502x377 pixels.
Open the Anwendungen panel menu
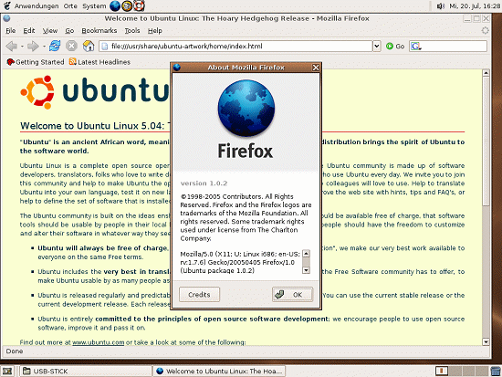click(37, 6)
